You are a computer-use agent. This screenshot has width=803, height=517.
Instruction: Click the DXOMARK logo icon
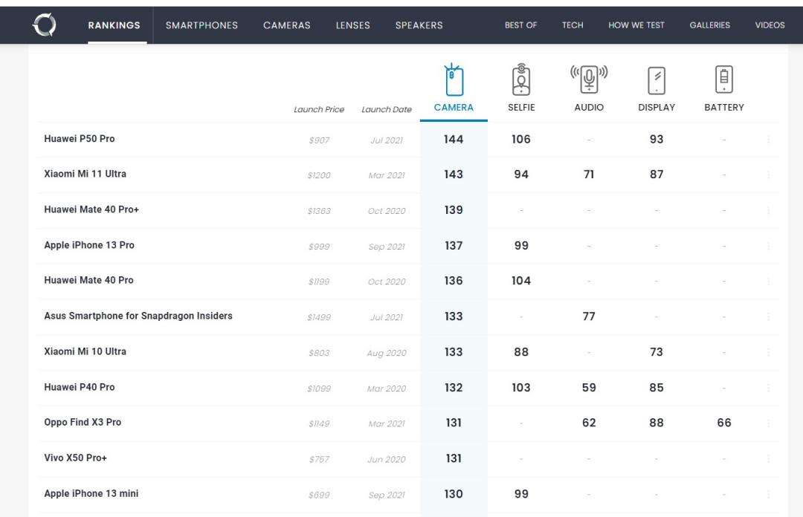(x=46, y=25)
